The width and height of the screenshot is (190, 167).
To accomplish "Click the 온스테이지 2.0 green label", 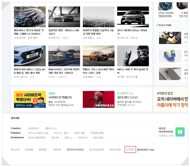I will tap(125, 93).
